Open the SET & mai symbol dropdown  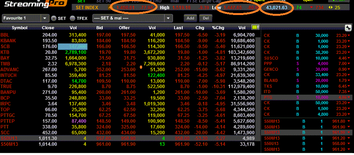(133, 18)
